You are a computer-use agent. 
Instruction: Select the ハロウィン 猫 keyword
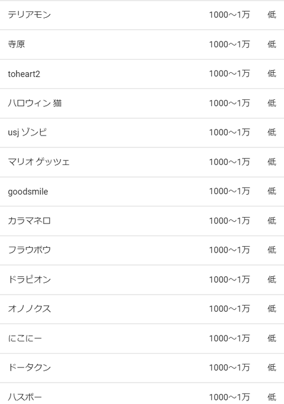pos(35,104)
